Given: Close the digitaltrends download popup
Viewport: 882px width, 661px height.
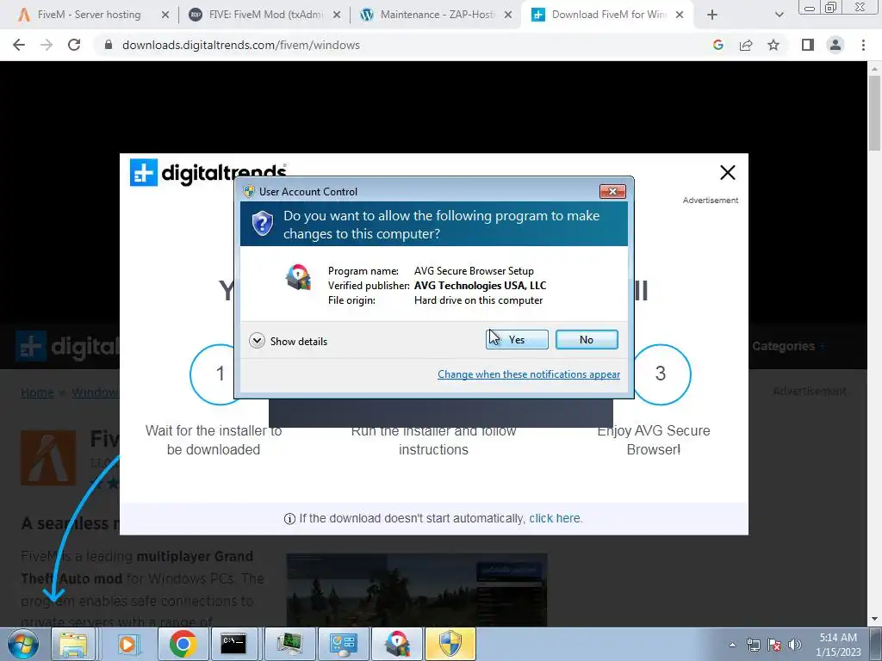Looking at the screenshot, I should click(728, 172).
